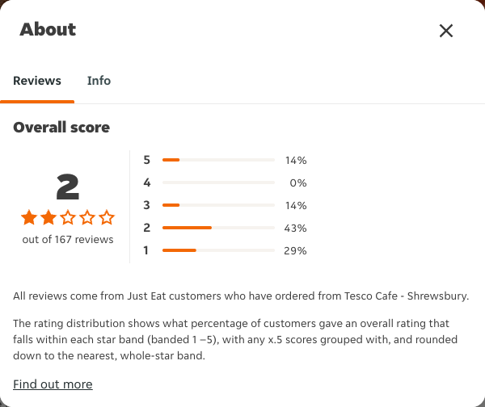Click the 1-star rating bar
This screenshot has width=485, height=407.
(x=218, y=250)
